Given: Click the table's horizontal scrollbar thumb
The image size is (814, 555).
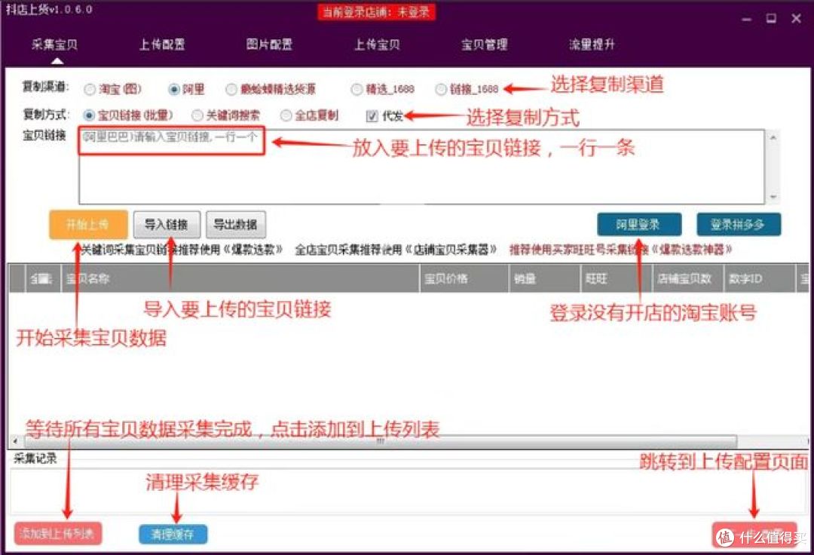Looking at the screenshot, I should point(380,441).
